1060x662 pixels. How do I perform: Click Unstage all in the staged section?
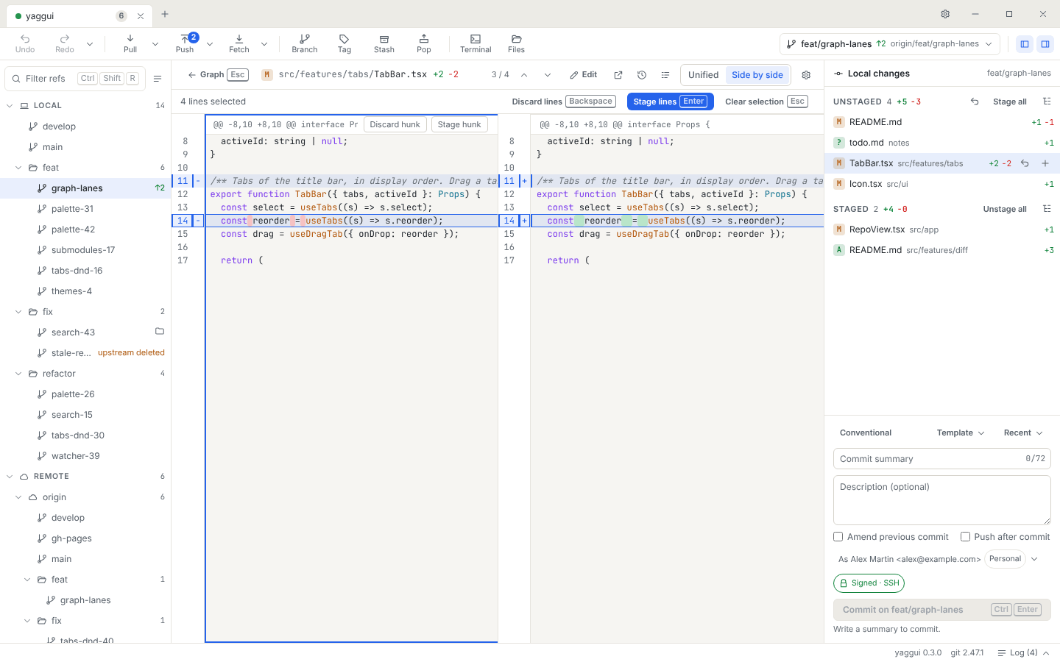[1005, 209]
